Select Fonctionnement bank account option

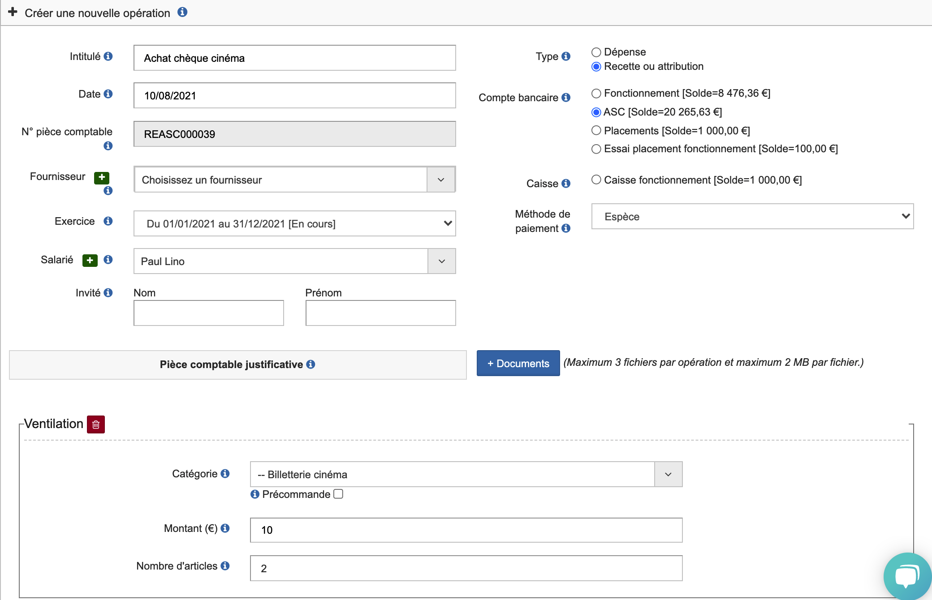click(x=596, y=94)
